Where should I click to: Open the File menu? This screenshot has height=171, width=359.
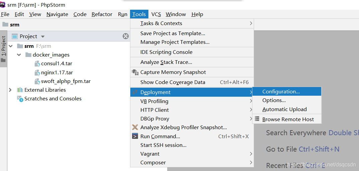[x=5, y=14]
